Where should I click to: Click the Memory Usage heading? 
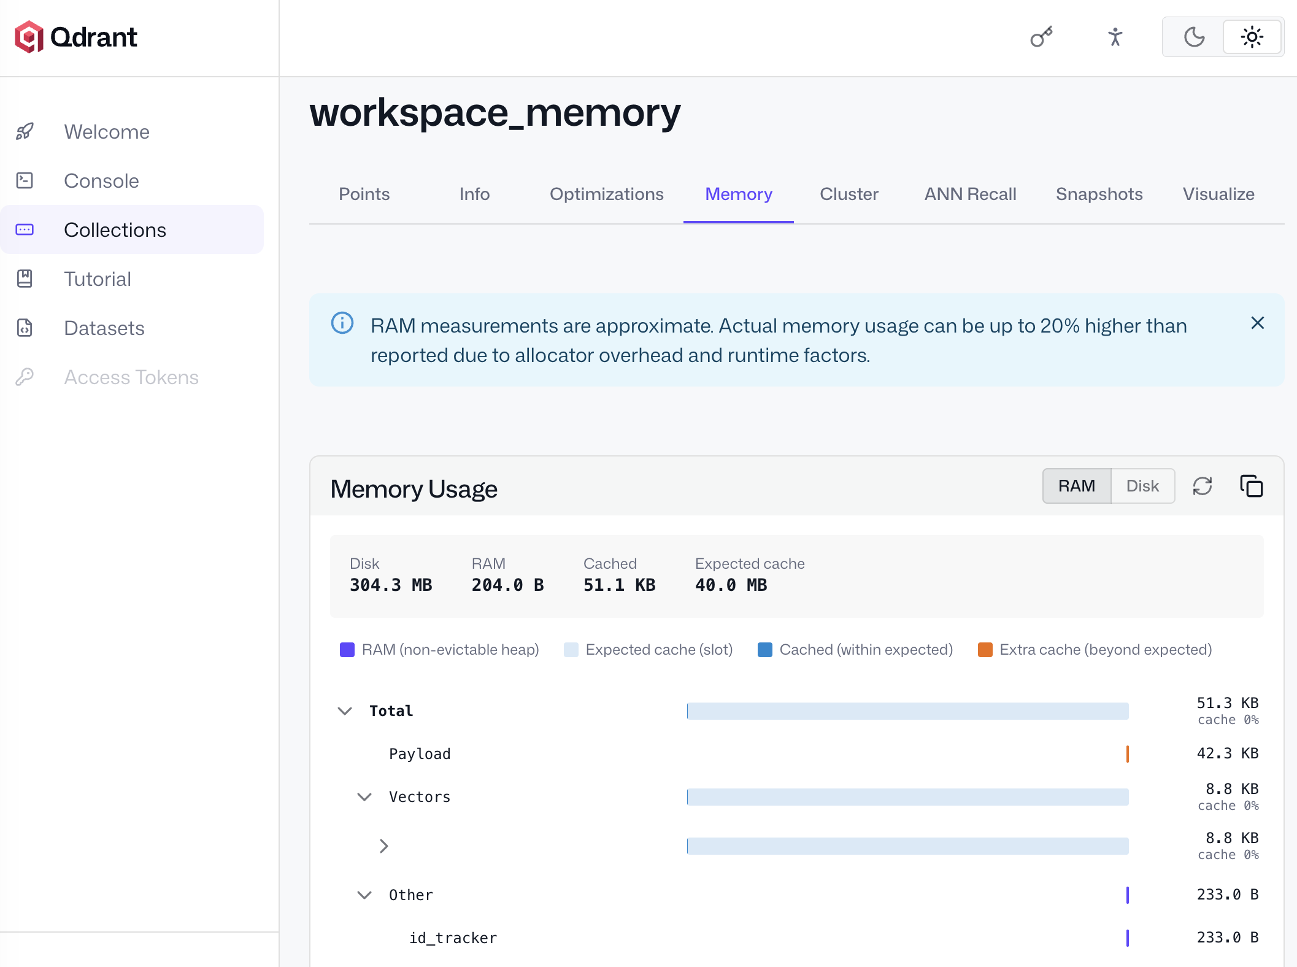click(414, 489)
